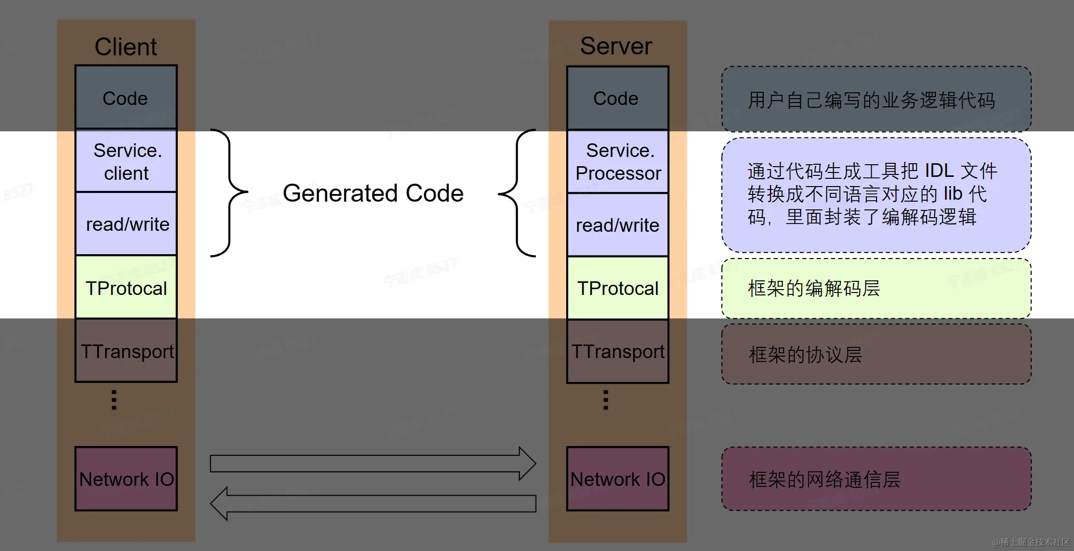Click the Client TTransport block
Screen dimensions: 1074x551
click(126, 351)
